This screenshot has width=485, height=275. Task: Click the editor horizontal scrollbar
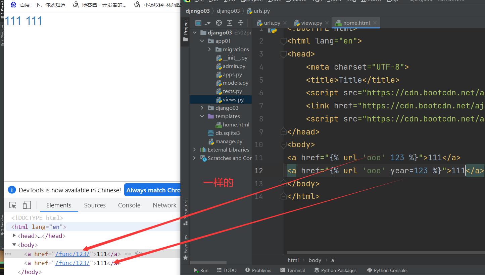pos(386,253)
